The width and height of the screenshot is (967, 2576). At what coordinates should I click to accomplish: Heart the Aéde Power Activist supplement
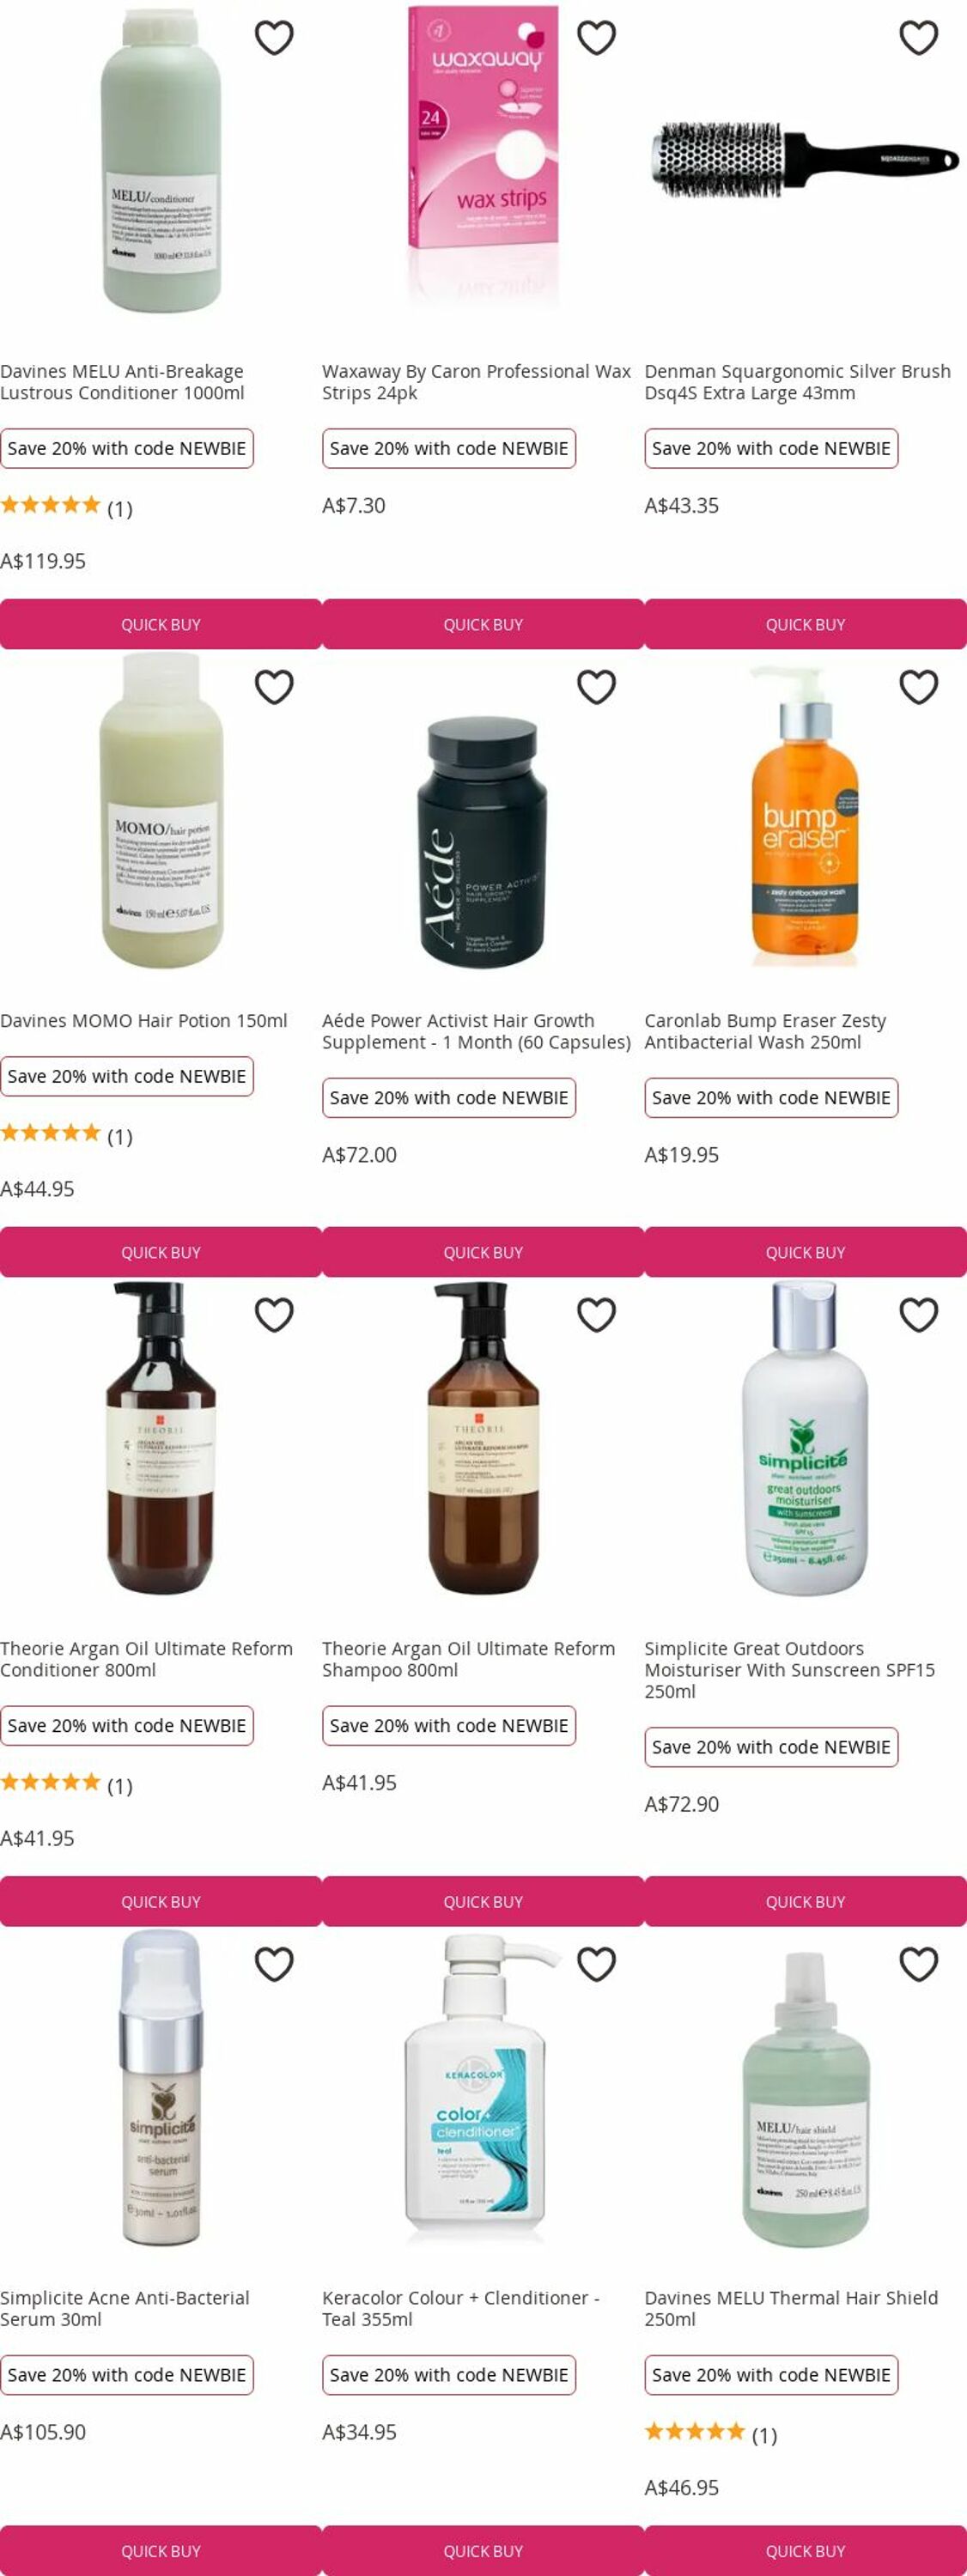pyautogui.click(x=596, y=687)
